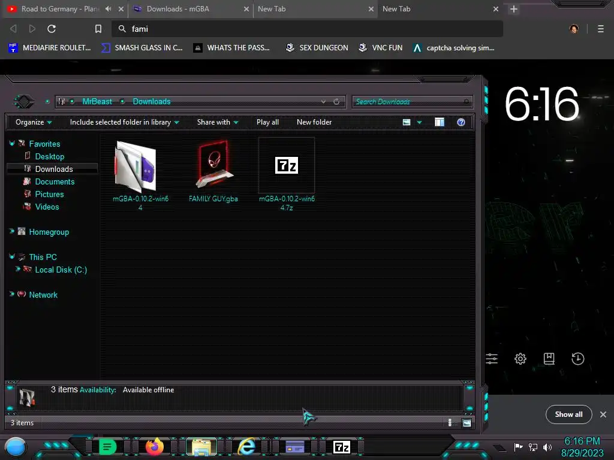Open the Share with dropdown

[x=218, y=122]
